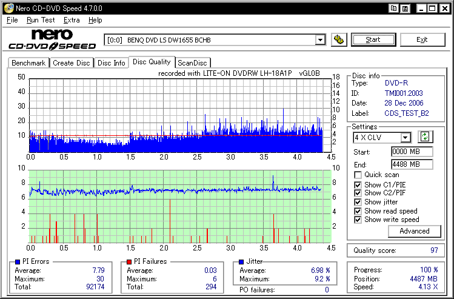Switch to the Disc Info tab
Image resolution: width=454 pixels, height=299 pixels.
point(112,63)
